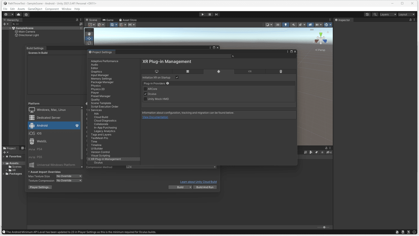Toggle scene visibility hidden-eye icon

pos(310,25)
